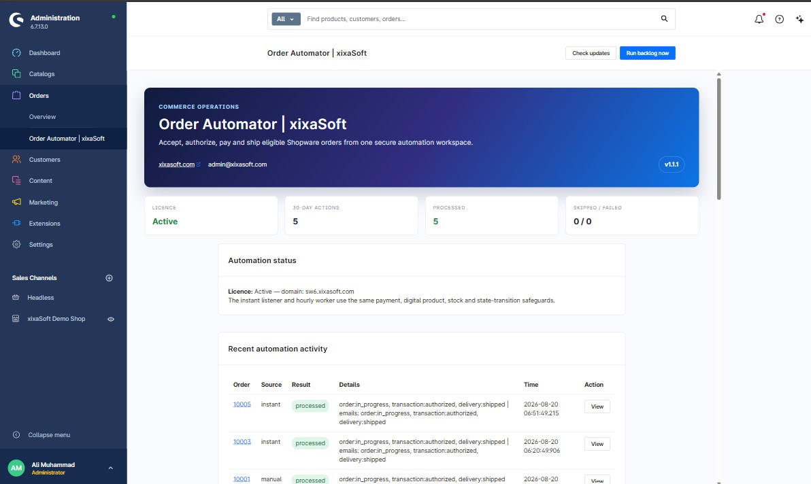Screen dimensions: 811x484
Task: Click the Content layout icon
Action: tap(16, 181)
